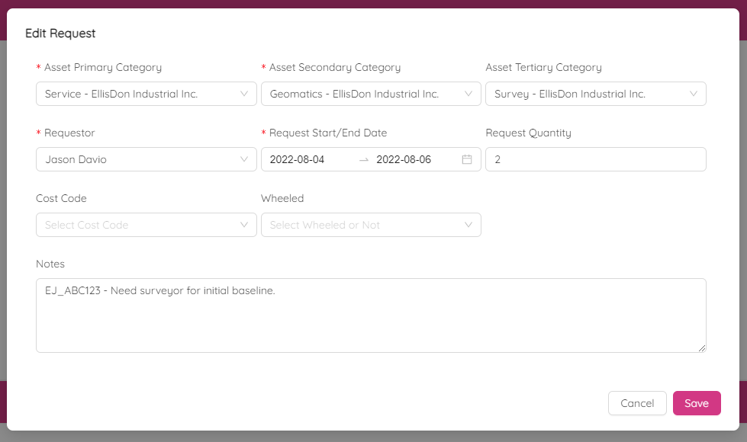Click the Requestor field chevron arrow
Viewport: 747px width, 442px height.
[x=244, y=159]
